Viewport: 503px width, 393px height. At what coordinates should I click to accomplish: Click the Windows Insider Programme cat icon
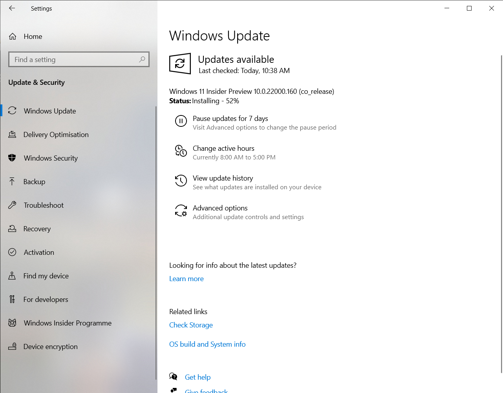[x=12, y=323]
